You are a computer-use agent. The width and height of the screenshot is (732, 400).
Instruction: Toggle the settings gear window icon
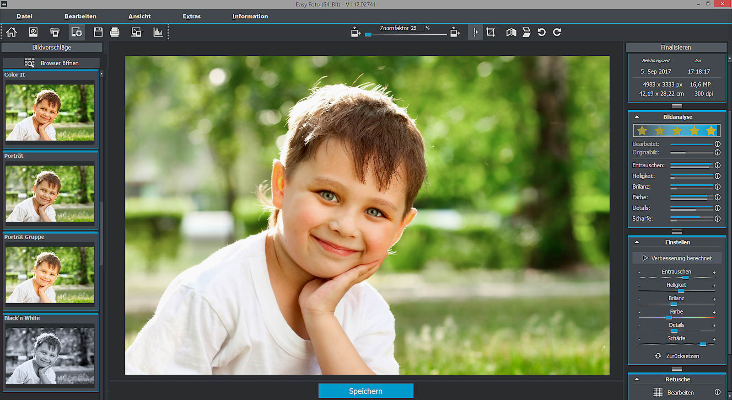point(76,32)
